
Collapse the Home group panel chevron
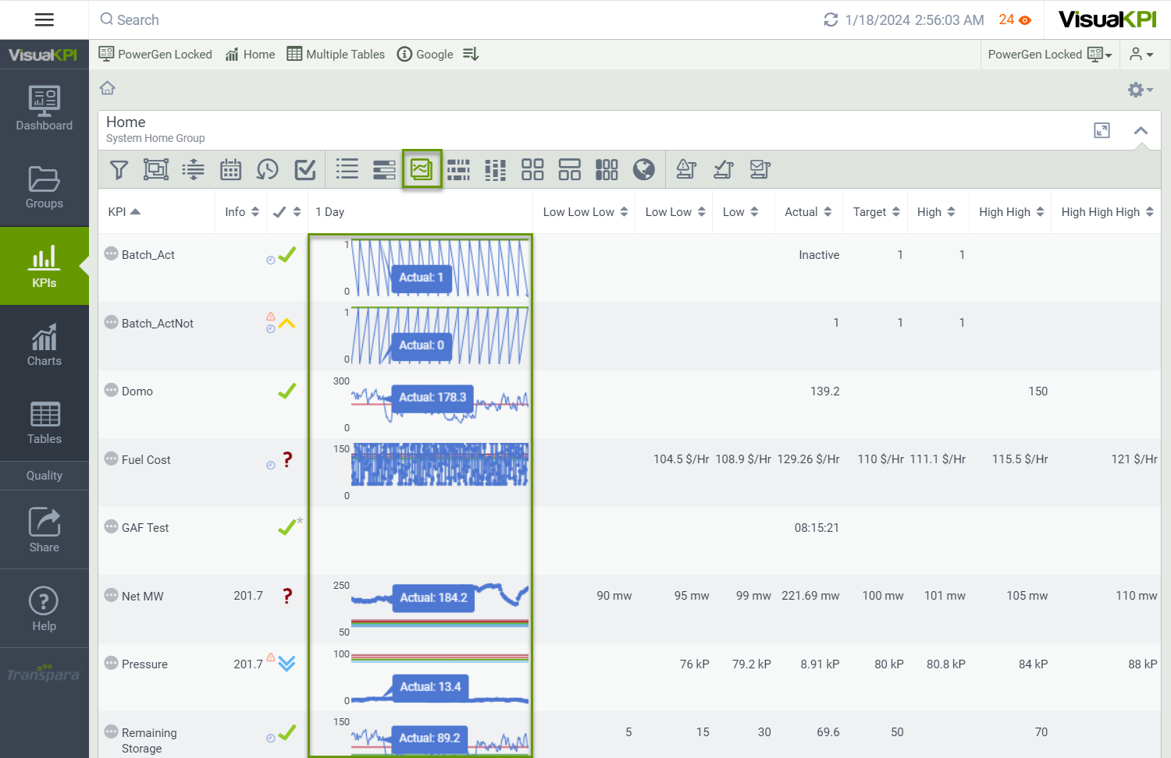click(x=1141, y=130)
